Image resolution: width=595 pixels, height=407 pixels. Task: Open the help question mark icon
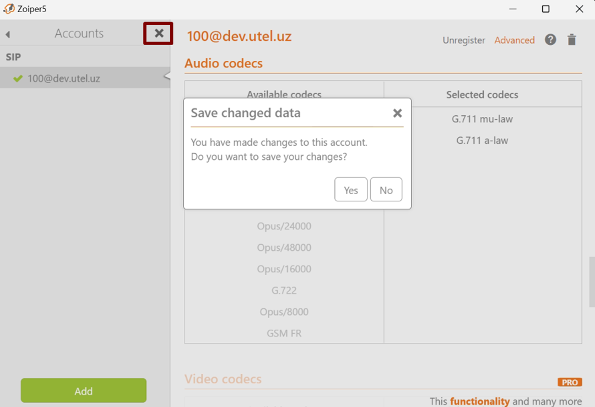click(550, 40)
